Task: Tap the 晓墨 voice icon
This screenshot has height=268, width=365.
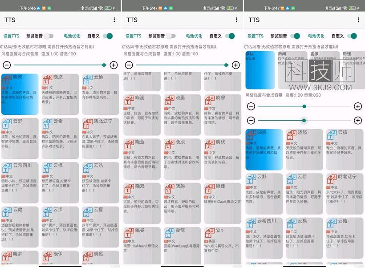Action: 170,100
